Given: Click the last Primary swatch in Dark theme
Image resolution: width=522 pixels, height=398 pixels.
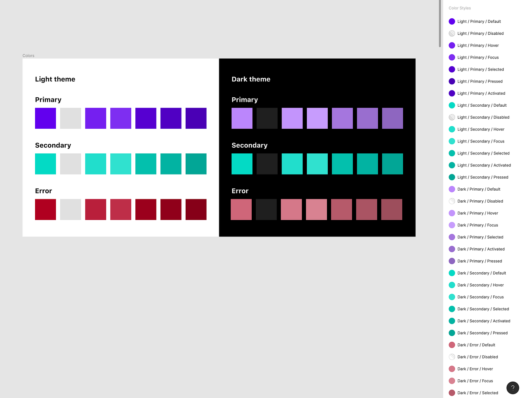Looking at the screenshot, I should (392, 118).
